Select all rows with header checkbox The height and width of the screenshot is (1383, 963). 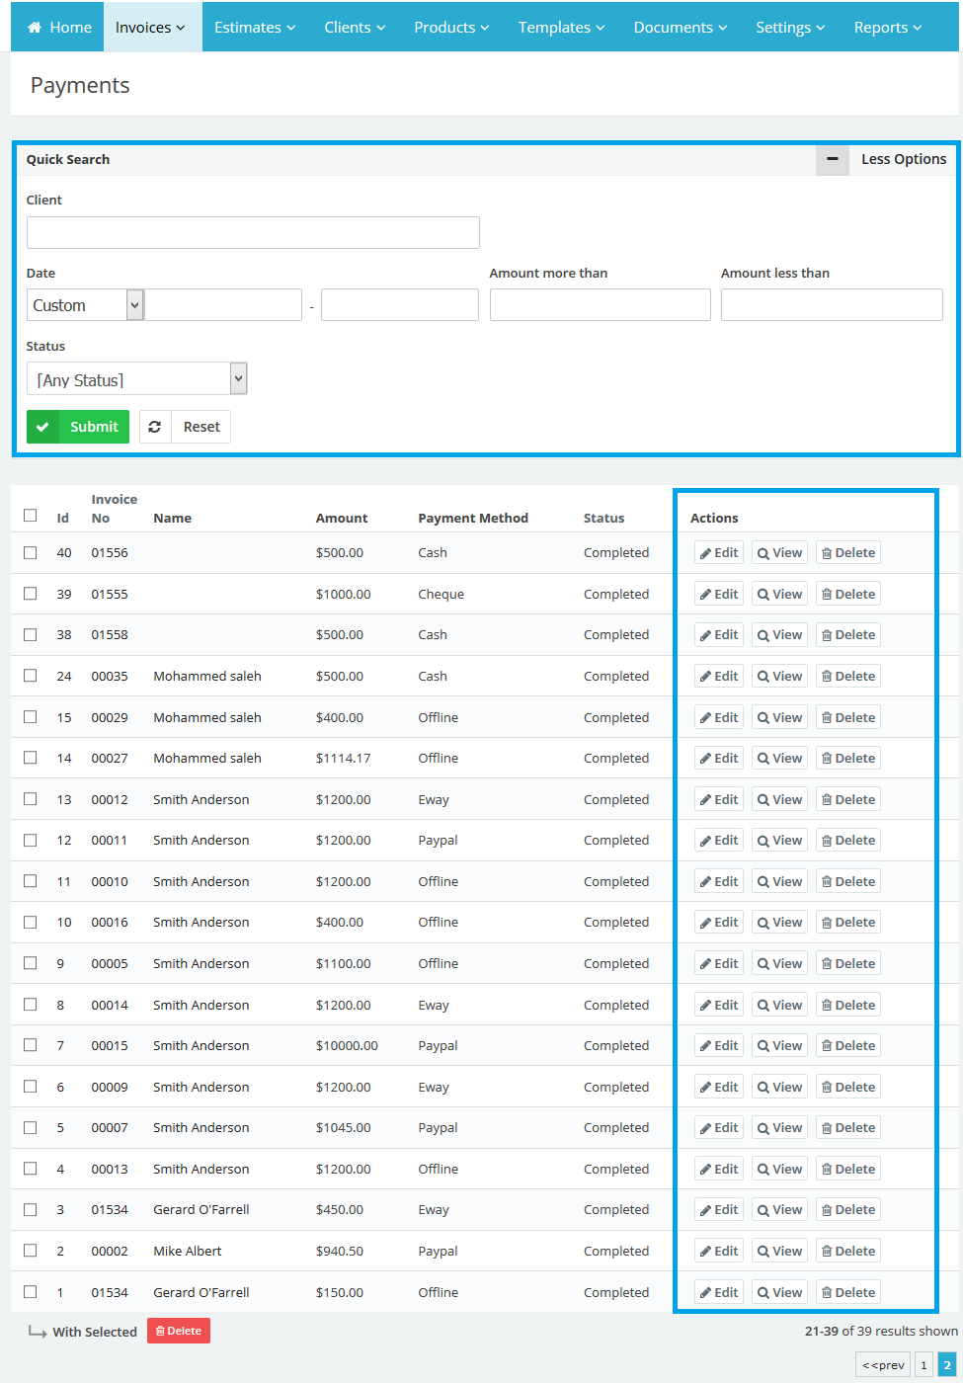tap(31, 516)
